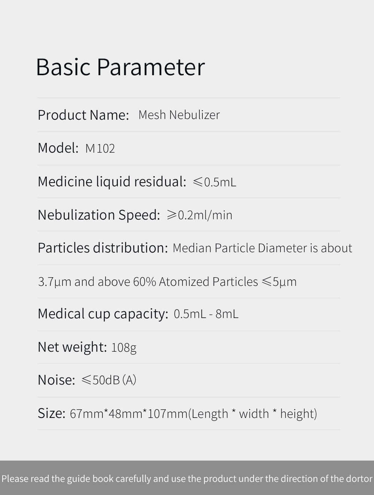Select the model number "M102"
The image size is (374, 495).
point(100,149)
